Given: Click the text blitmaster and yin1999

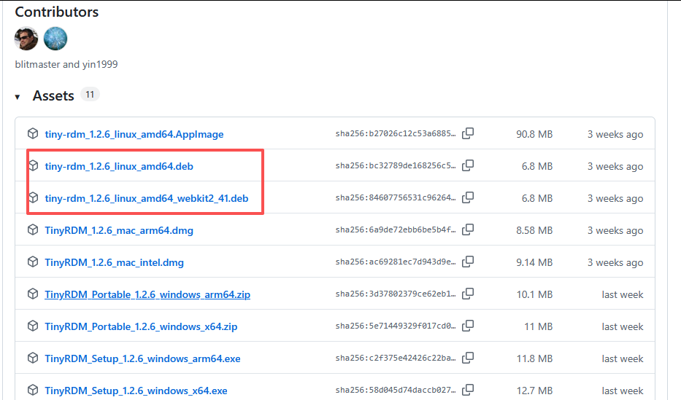Looking at the screenshot, I should (x=66, y=65).
